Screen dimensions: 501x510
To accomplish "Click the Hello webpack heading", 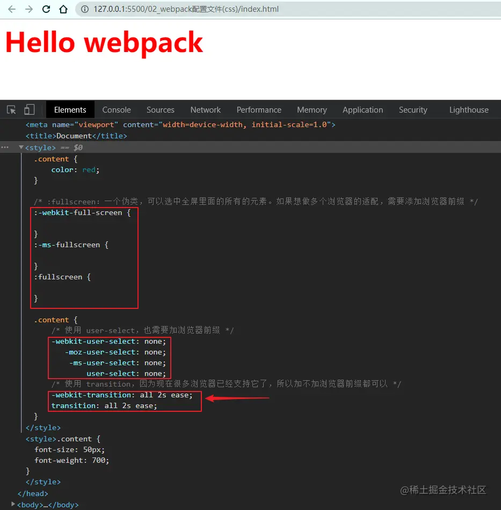I will (x=104, y=42).
